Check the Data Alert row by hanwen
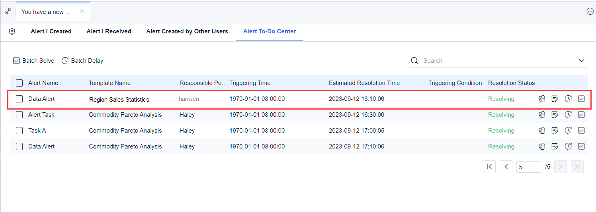The height and width of the screenshot is (212, 596). pyautogui.click(x=19, y=99)
